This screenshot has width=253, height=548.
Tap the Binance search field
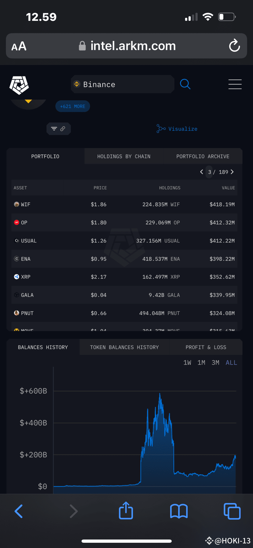tap(123, 84)
